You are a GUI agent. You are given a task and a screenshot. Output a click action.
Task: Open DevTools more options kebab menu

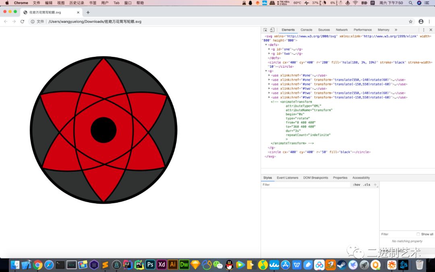pyautogui.click(x=424, y=30)
